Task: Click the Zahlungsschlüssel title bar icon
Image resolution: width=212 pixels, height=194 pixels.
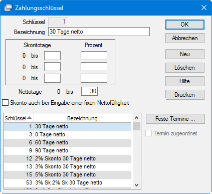Action: (8, 8)
